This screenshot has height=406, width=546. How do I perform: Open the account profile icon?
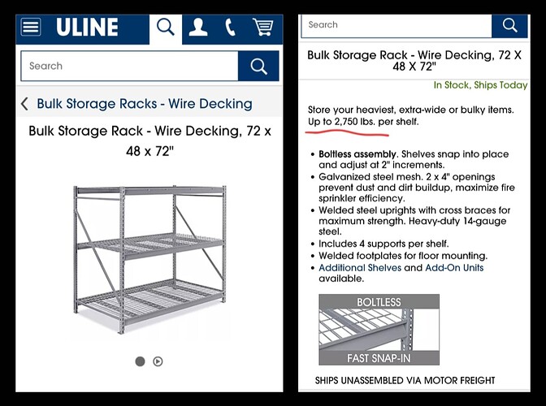[x=198, y=27]
